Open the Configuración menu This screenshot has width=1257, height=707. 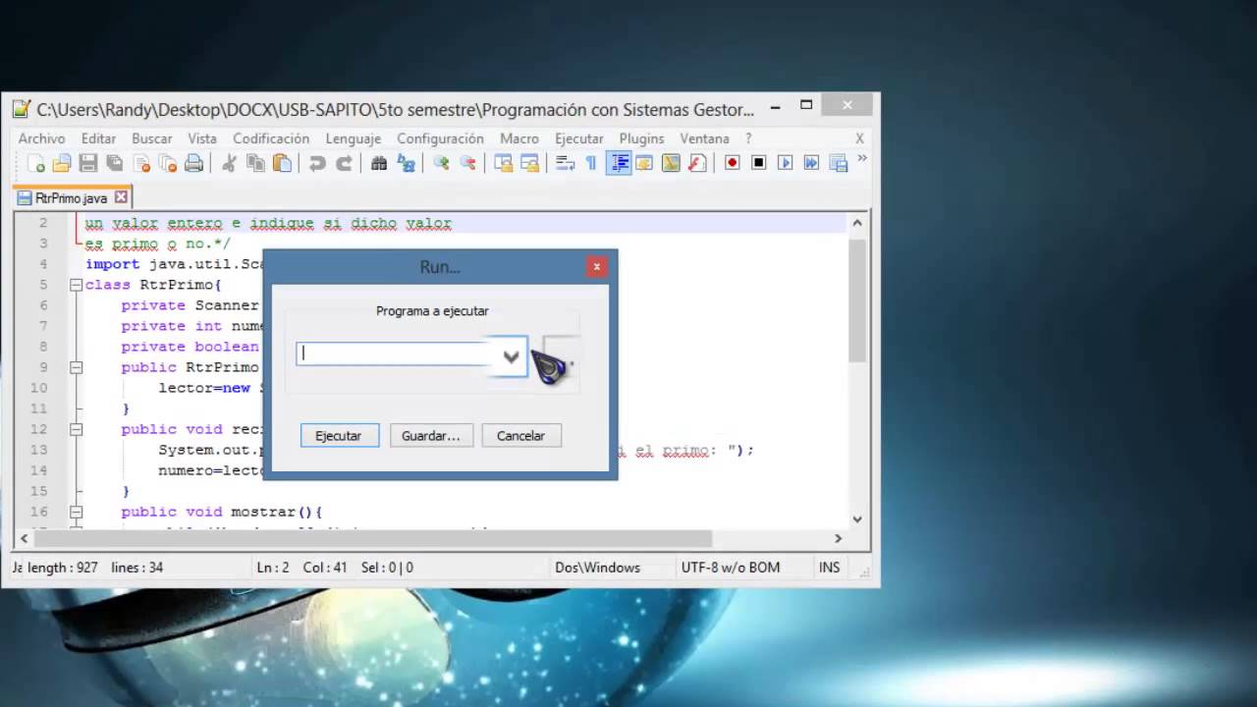440,138
